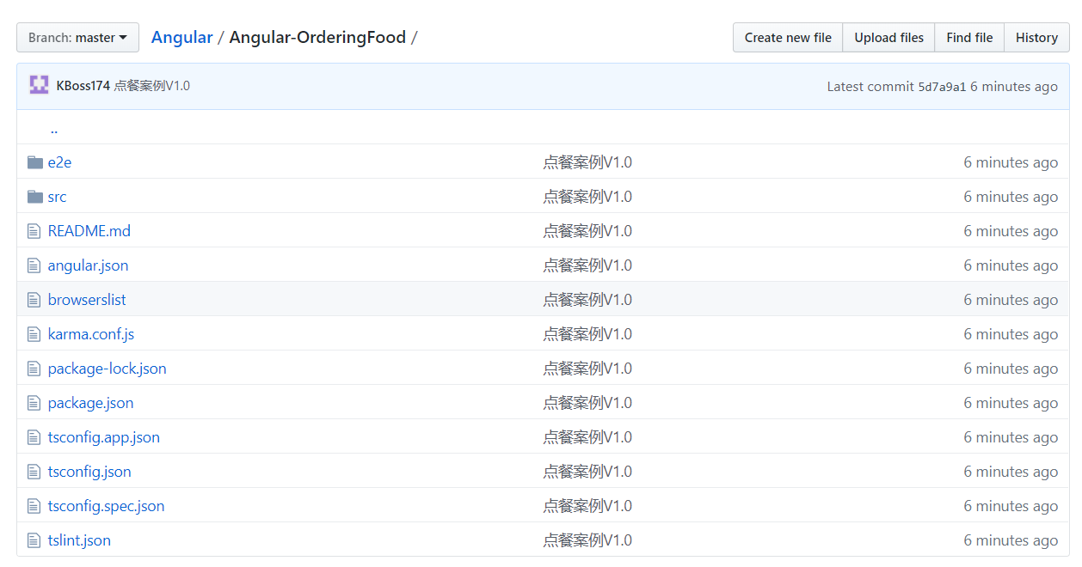Click the Find file button
This screenshot has height=567, width=1082.
[x=969, y=38]
